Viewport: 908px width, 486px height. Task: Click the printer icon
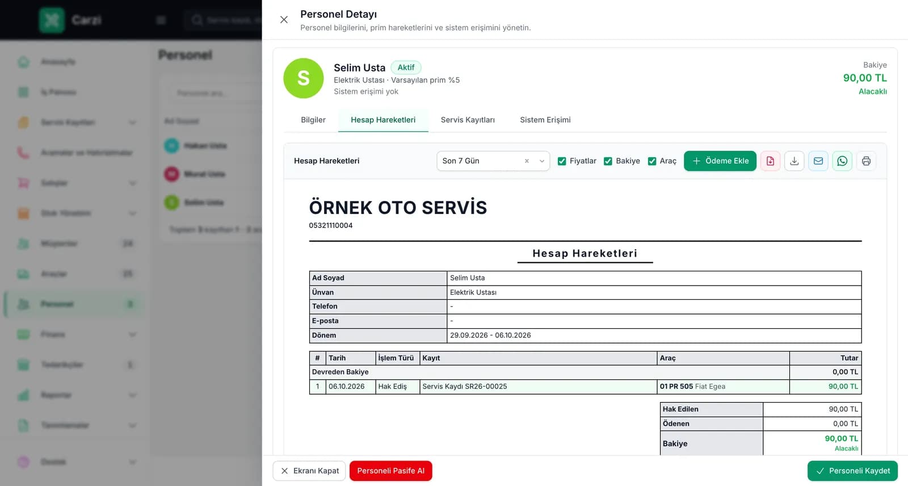click(x=866, y=161)
